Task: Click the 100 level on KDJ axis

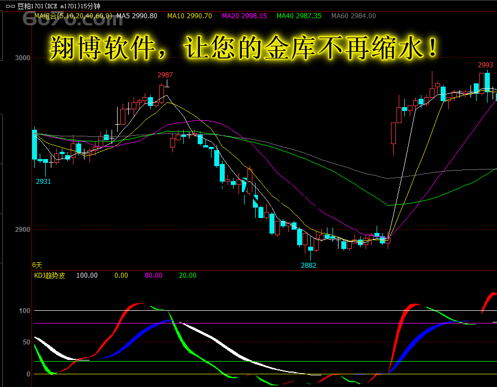Action: [25, 311]
